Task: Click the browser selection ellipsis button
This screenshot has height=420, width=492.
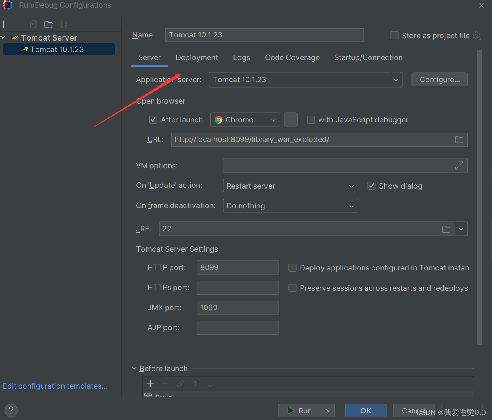Action: pos(291,120)
